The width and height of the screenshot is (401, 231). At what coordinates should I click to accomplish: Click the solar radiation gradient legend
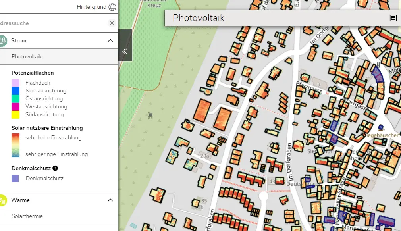pos(15,146)
